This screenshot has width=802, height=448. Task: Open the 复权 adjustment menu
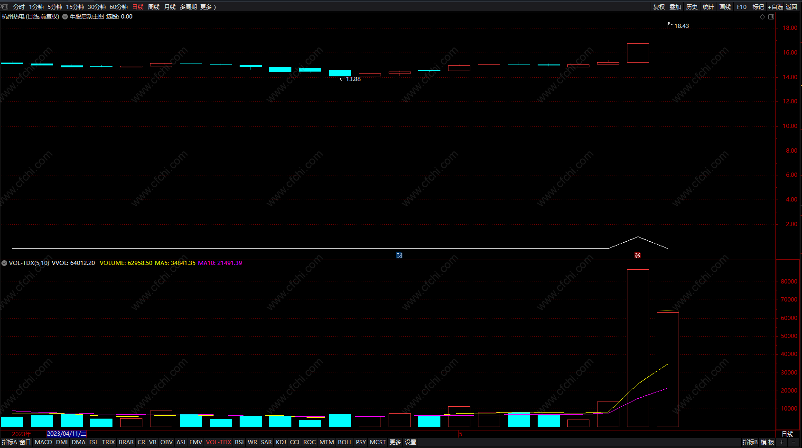(x=659, y=7)
